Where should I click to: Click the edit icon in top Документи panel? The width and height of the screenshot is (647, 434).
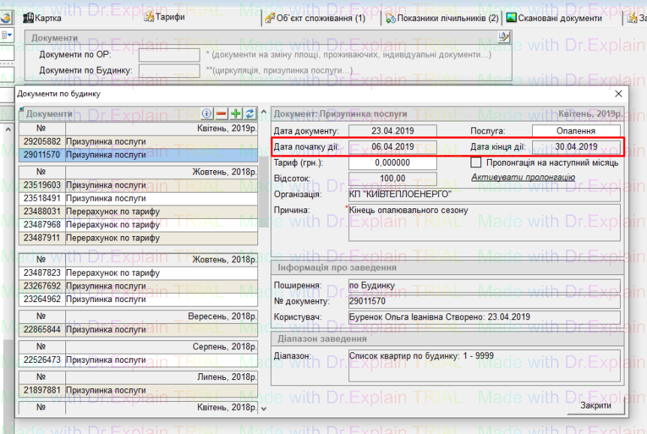tap(504, 37)
